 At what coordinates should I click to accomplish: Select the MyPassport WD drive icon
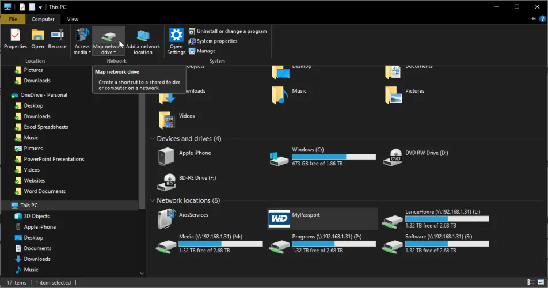click(x=280, y=219)
